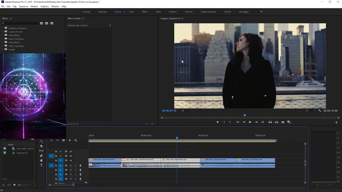The width and height of the screenshot is (342, 192).
Task: Open timeline display settings wrench
Action: click(76, 140)
